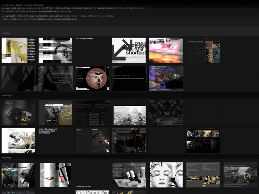Open the white face portrait thumbnail
This screenshot has width=259, height=194.
click(166, 175)
